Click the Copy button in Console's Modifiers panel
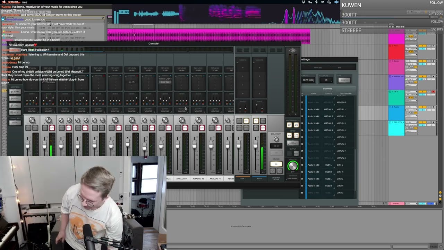The width and height of the screenshot is (444, 250). point(16,106)
